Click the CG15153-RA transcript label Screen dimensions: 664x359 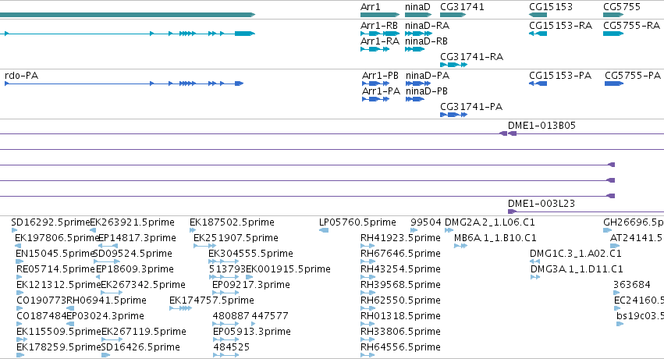pyautogui.click(x=560, y=26)
